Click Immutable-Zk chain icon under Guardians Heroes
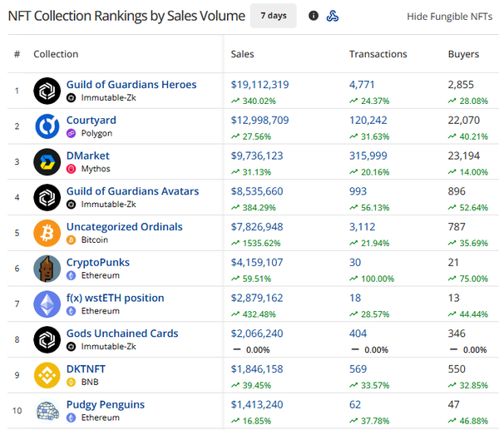The width and height of the screenshot is (499, 430). click(71, 97)
